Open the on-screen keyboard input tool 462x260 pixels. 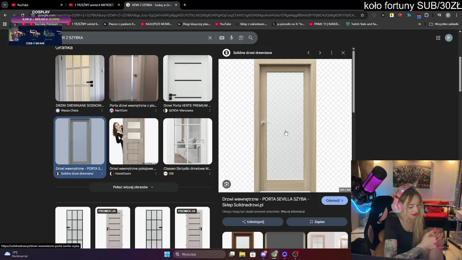(x=222, y=38)
